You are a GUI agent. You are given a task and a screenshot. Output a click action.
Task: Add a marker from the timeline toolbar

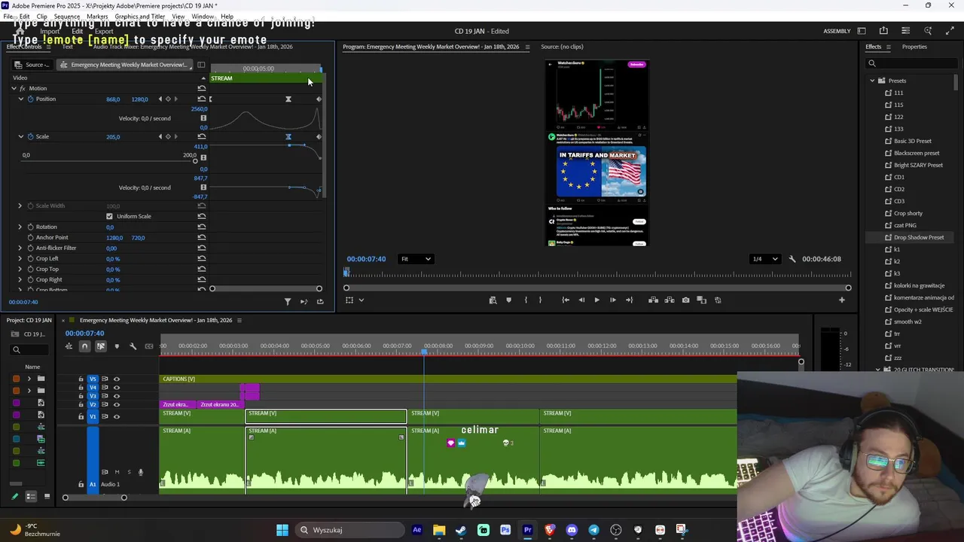117,346
